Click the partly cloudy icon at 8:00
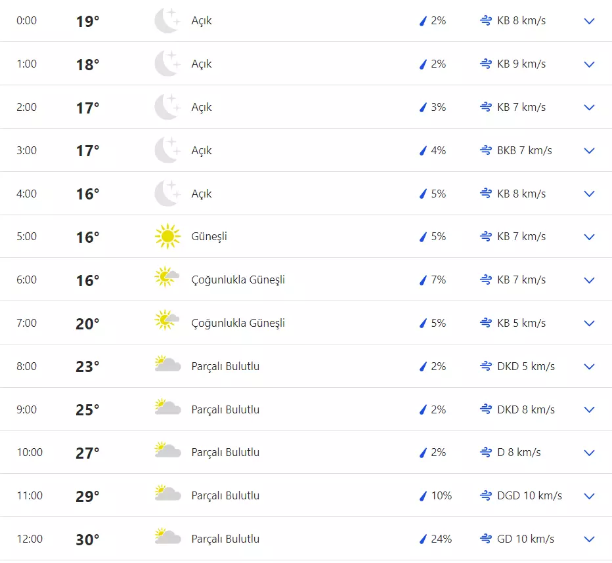The image size is (612, 563). (167, 365)
